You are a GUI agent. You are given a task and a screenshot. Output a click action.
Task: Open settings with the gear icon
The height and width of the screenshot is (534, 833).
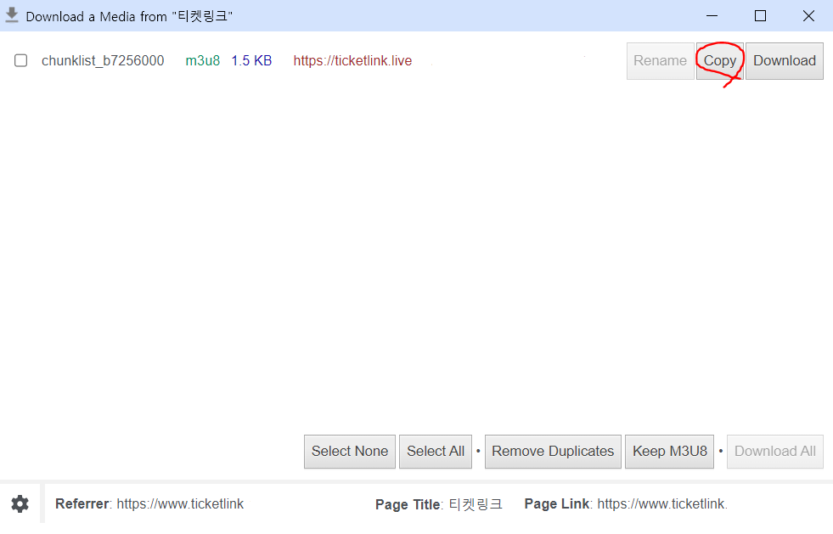click(20, 504)
